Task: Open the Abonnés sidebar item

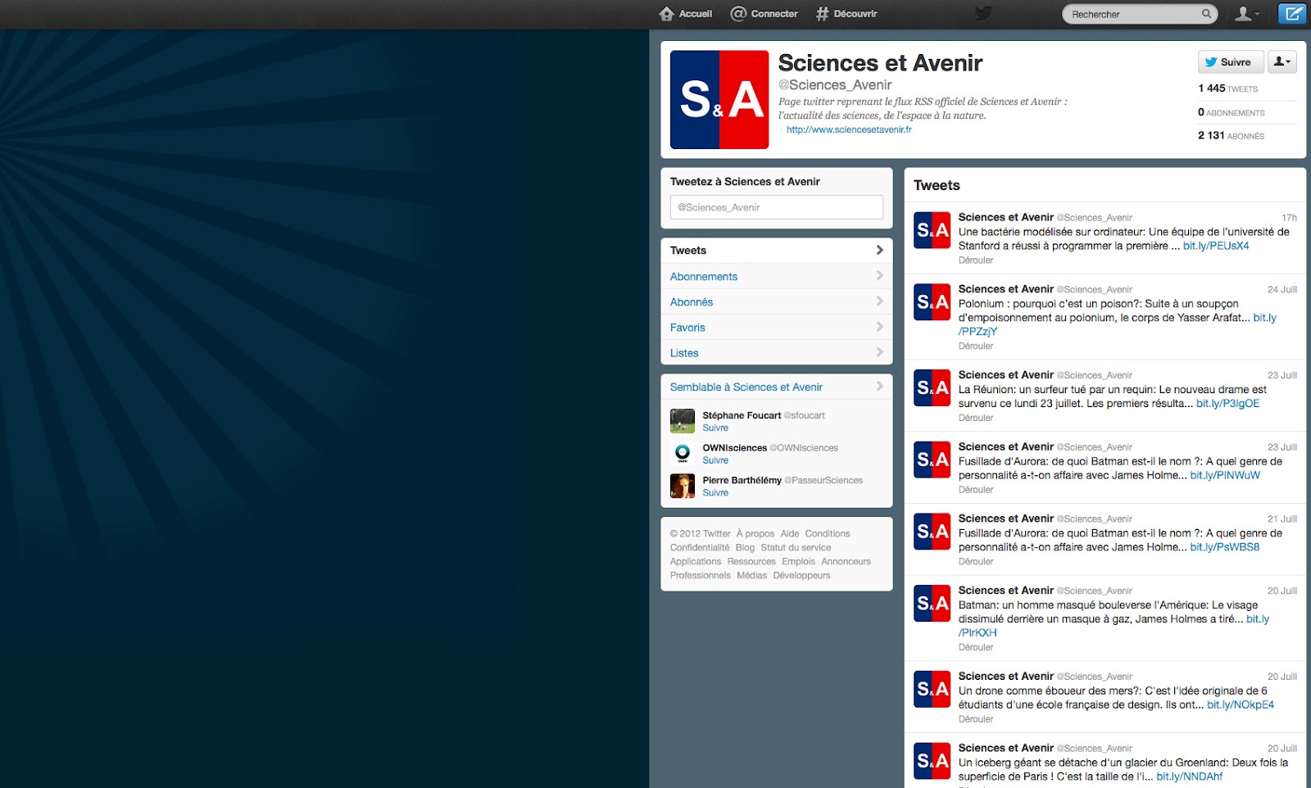Action: click(x=777, y=301)
